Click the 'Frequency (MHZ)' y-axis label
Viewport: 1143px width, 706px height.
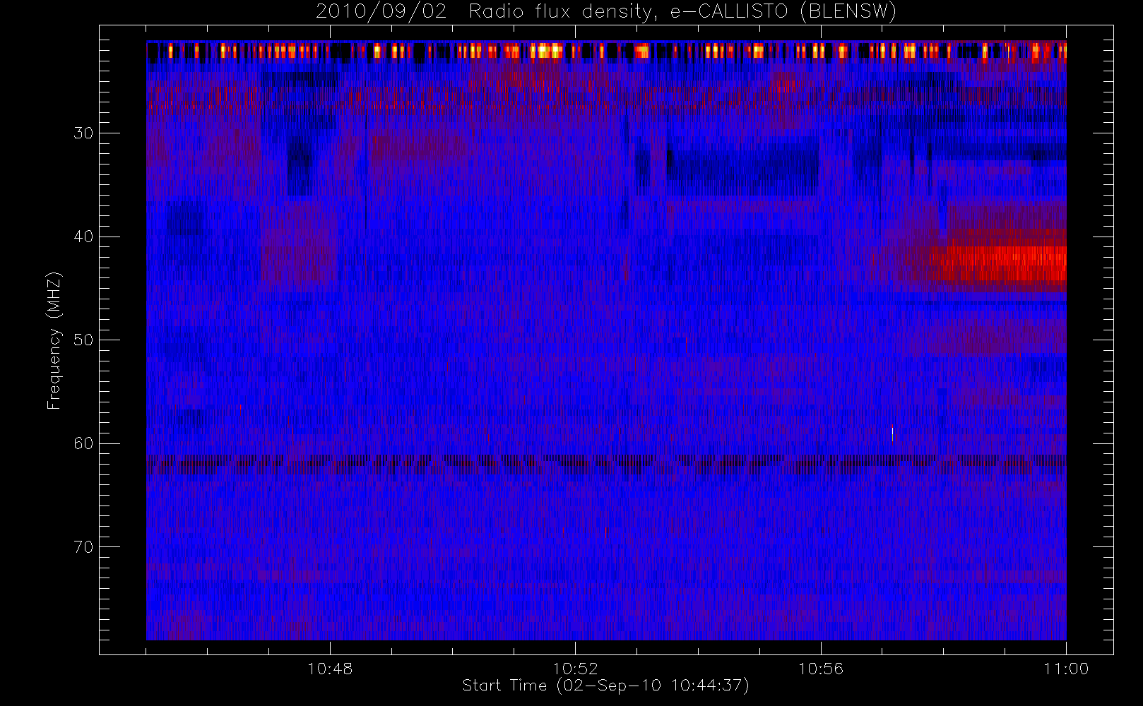54,340
